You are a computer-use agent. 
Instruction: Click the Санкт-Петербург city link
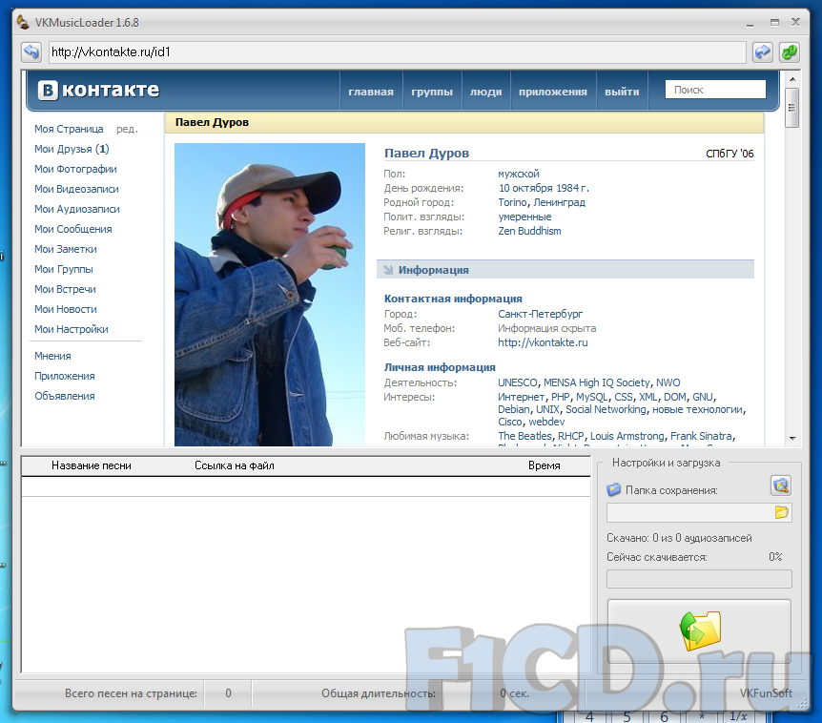pos(540,314)
